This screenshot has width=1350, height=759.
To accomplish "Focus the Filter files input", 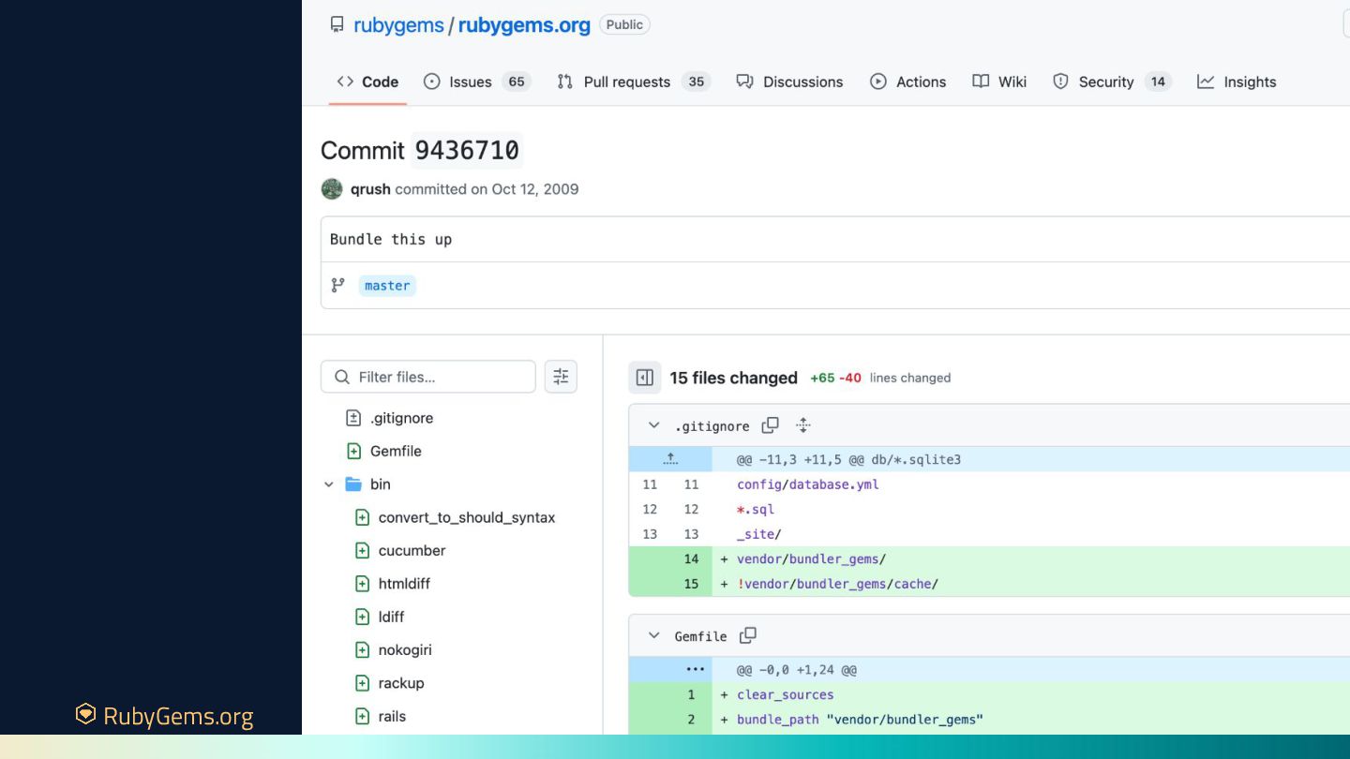I will tap(428, 377).
